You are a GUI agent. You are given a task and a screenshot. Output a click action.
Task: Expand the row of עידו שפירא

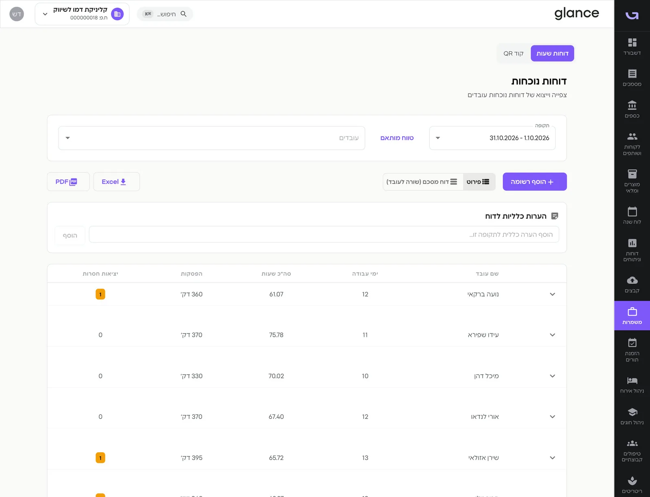[552, 335]
